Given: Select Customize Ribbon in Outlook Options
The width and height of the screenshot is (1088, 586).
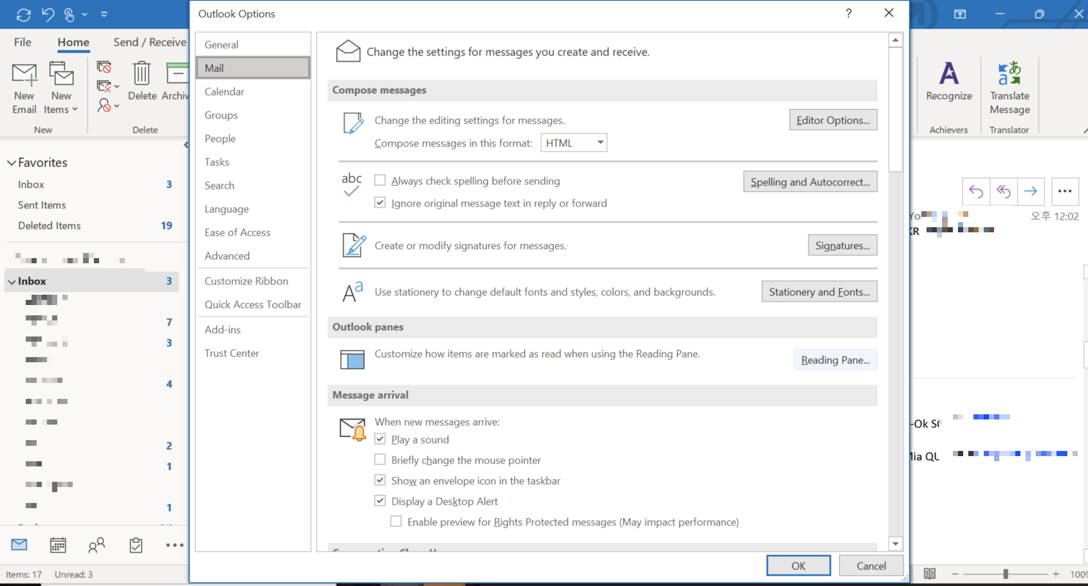Looking at the screenshot, I should click(253, 281).
